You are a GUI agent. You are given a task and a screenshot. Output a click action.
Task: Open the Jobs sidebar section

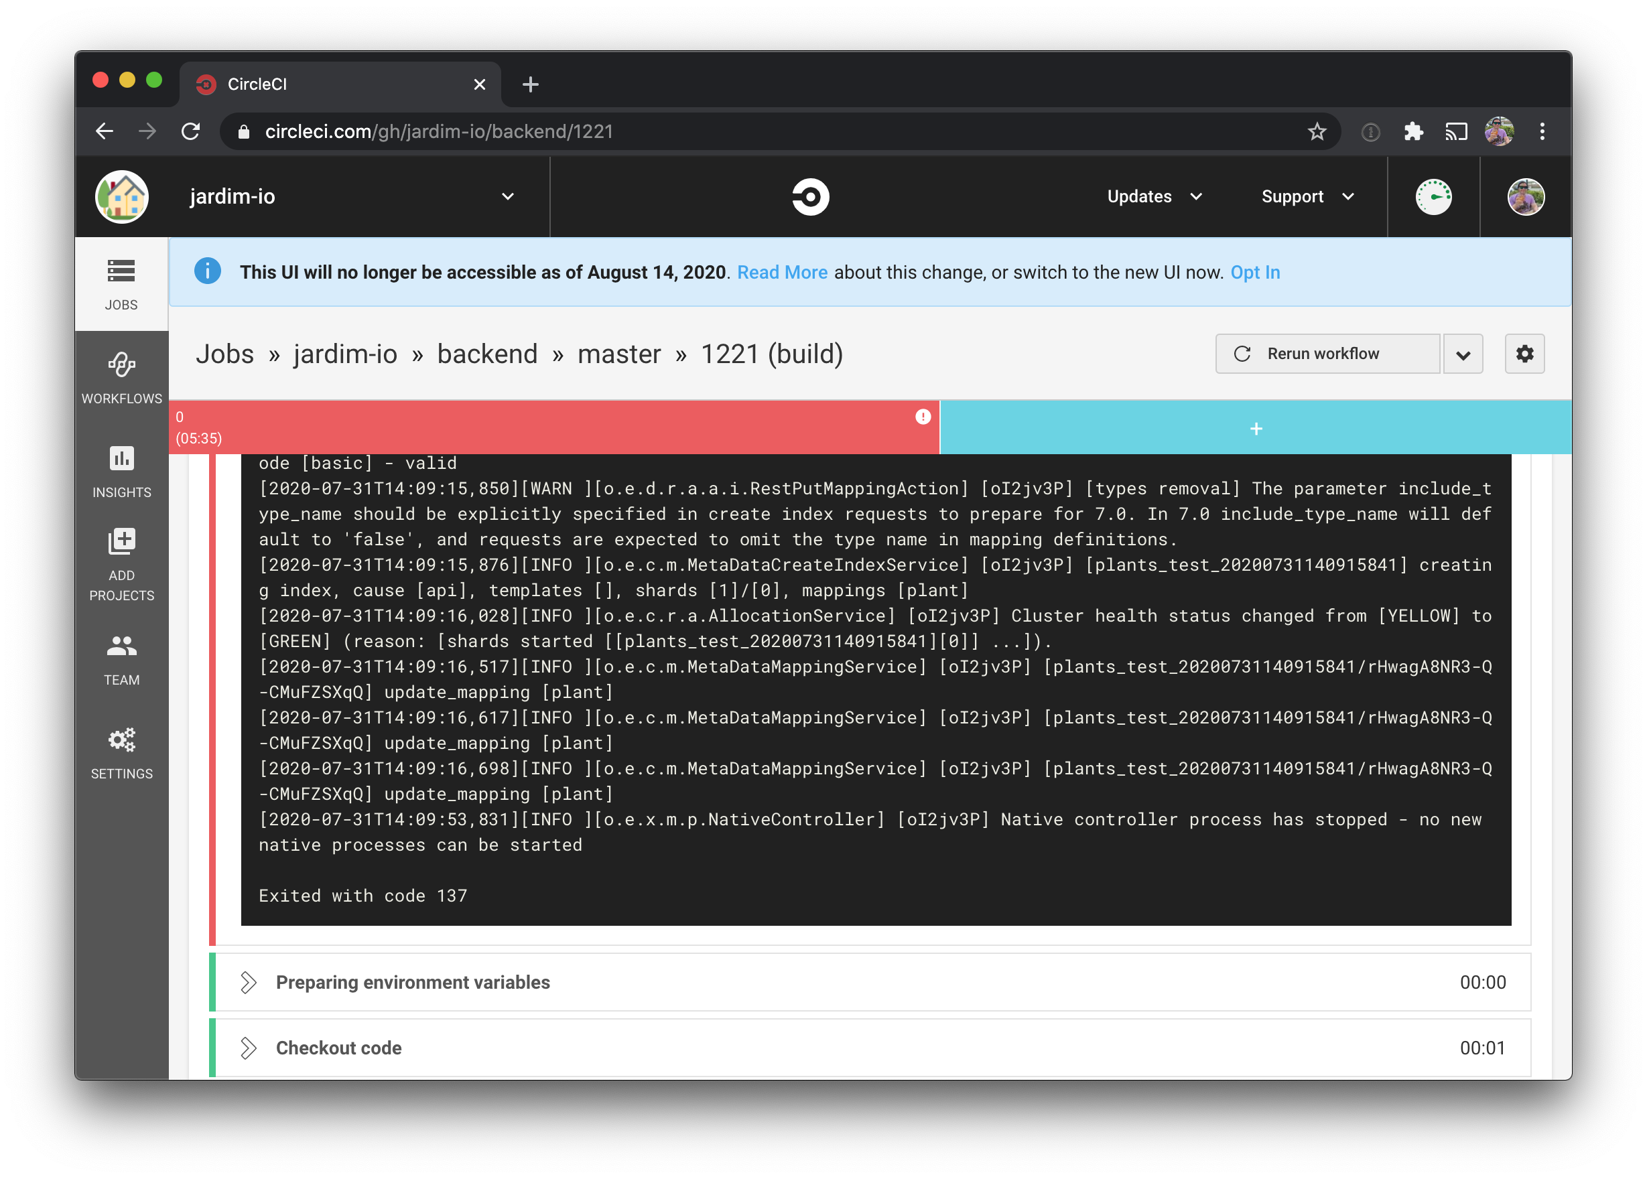(x=121, y=284)
